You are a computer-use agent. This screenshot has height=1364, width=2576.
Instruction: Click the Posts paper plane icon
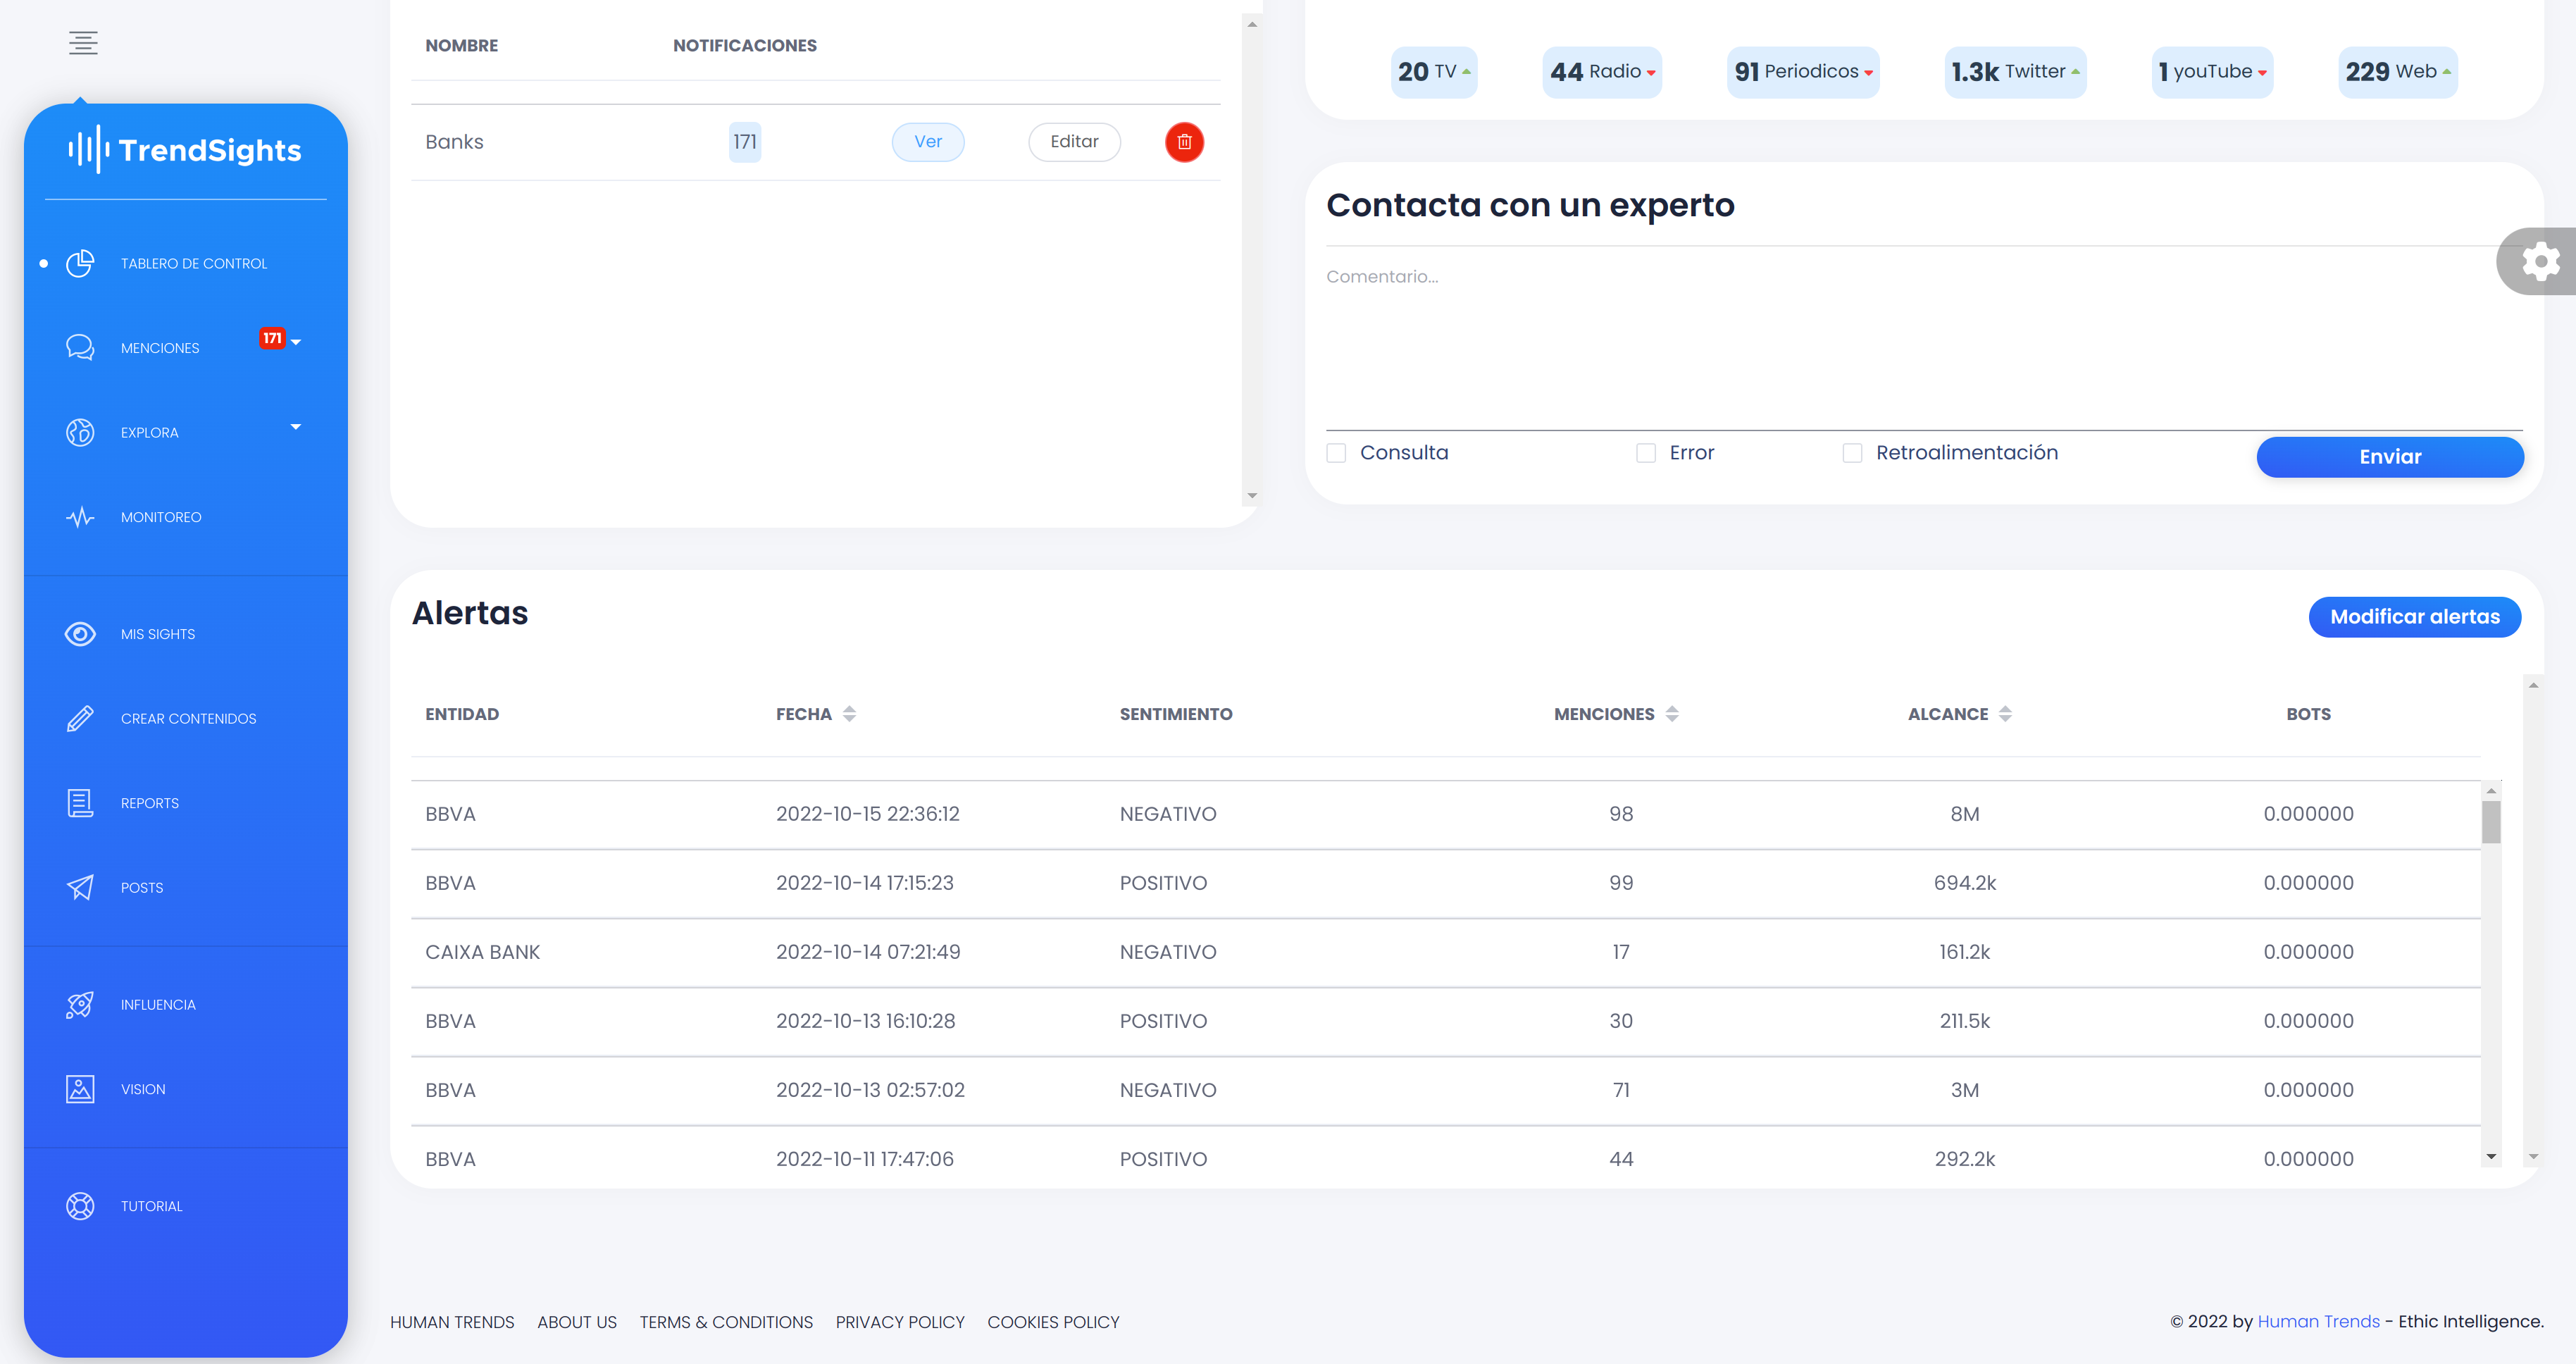click(80, 887)
